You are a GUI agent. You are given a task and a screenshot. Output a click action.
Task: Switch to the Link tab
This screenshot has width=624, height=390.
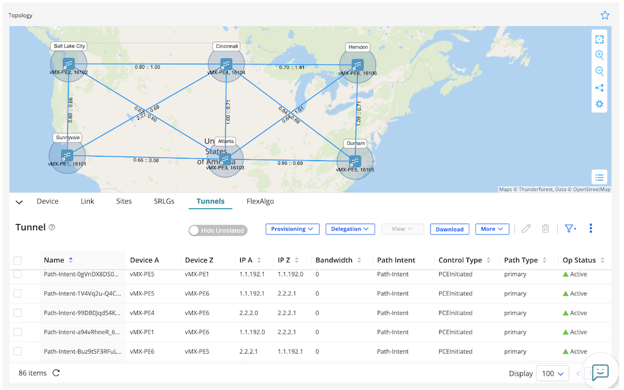[87, 202]
